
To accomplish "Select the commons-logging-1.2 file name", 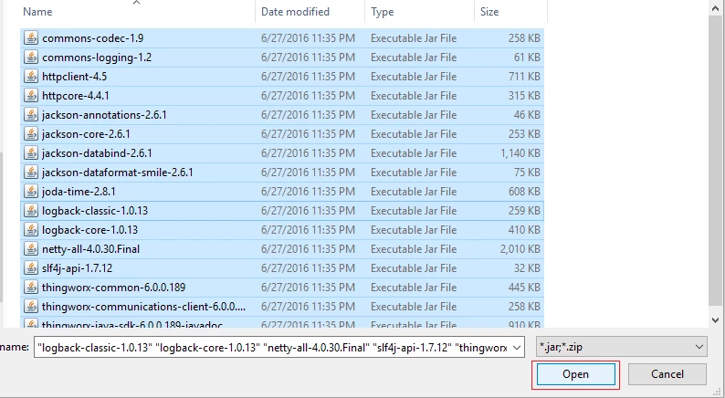I will [97, 58].
